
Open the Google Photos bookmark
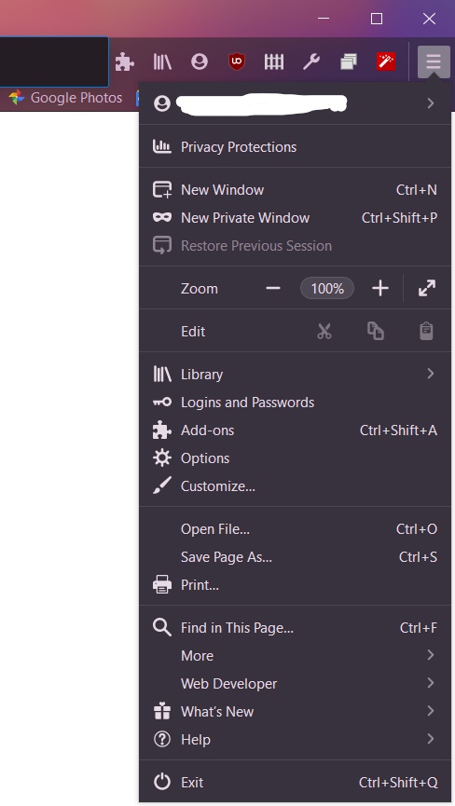[x=65, y=98]
